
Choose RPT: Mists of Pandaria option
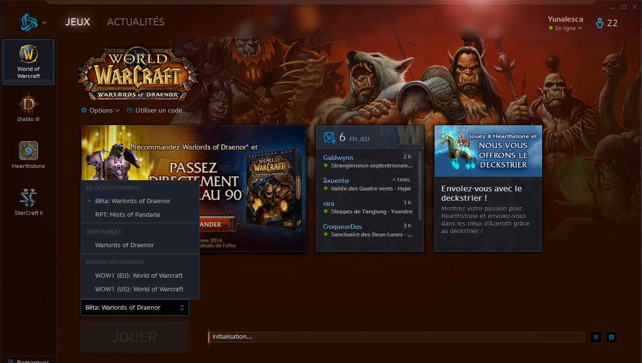click(x=128, y=214)
